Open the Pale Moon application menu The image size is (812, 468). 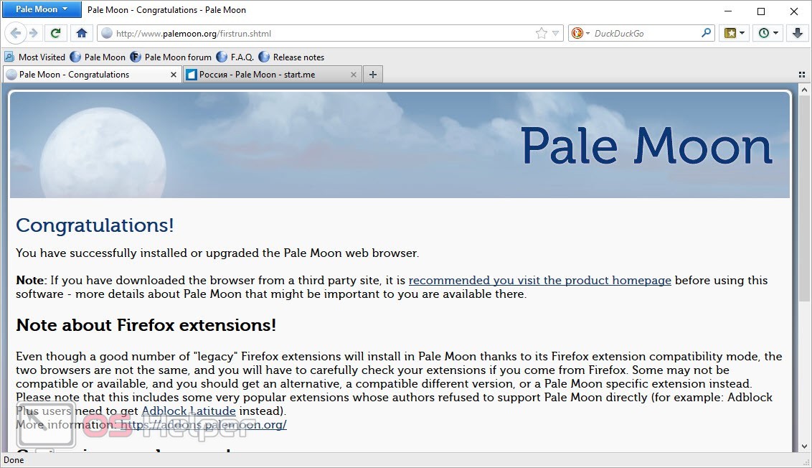pyautogui.click(x=42, y=9)
